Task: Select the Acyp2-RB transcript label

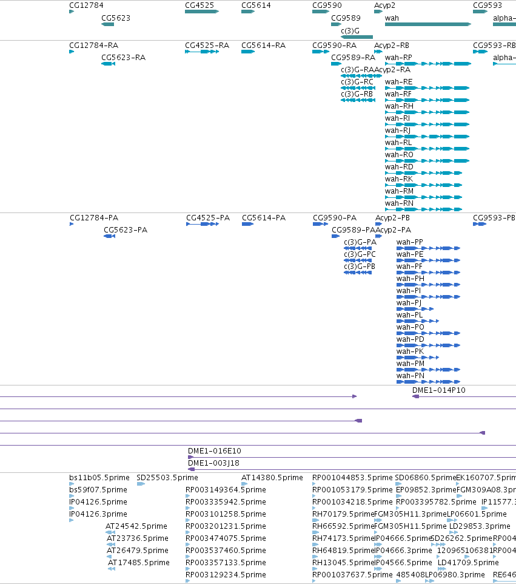Action: pos(392,45)
